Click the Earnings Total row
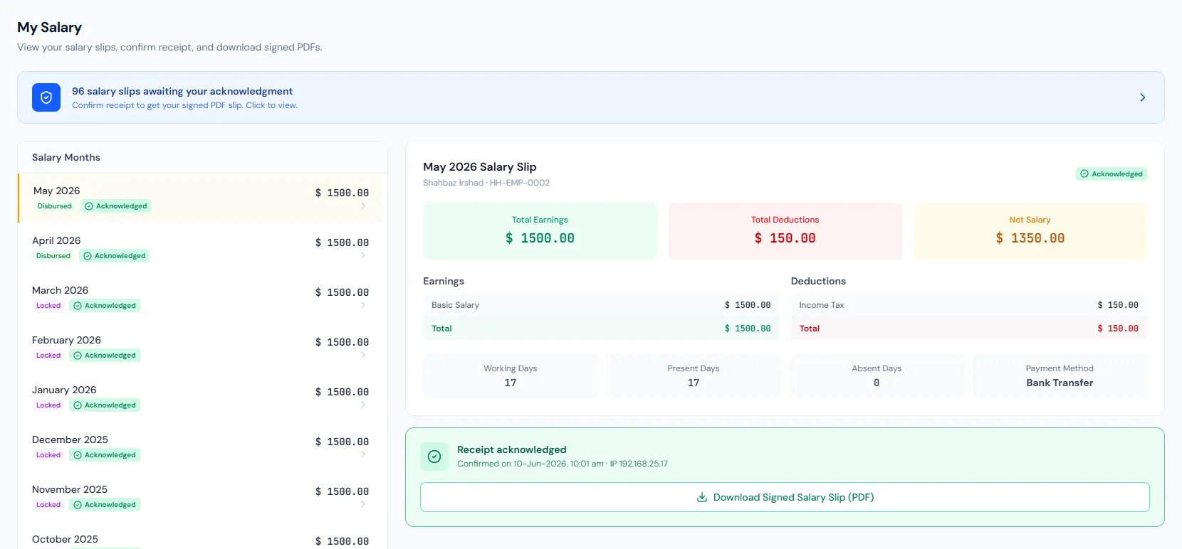 tap(601, 329)
